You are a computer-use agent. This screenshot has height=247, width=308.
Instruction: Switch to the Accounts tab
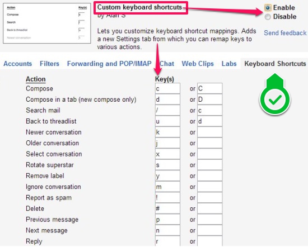pyautogui.click(x=18, y=64)
